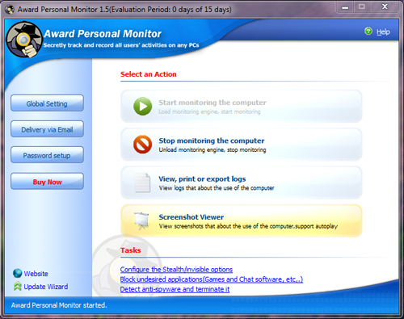Click the green question mark Help icon
The image size is (404, 319).
tap(368, 31)
